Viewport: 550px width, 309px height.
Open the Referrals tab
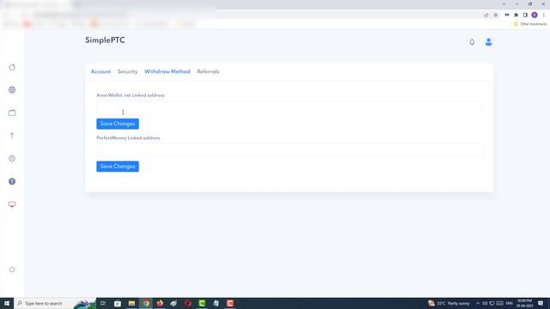coord(208,71)
